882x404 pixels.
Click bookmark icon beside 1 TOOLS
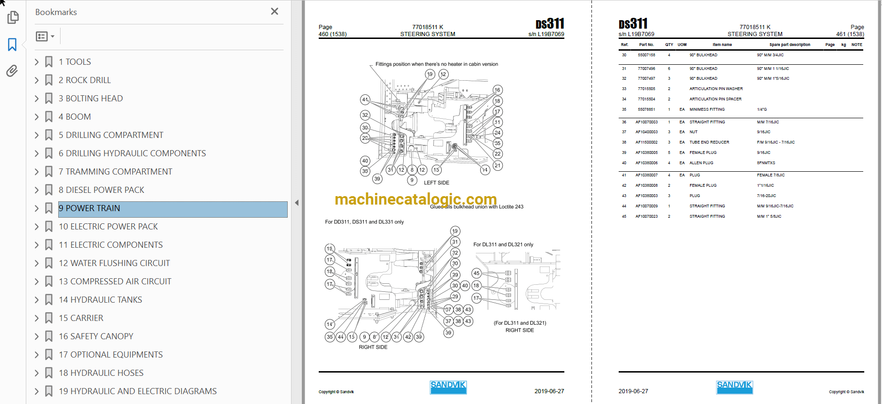click(49, 62)
